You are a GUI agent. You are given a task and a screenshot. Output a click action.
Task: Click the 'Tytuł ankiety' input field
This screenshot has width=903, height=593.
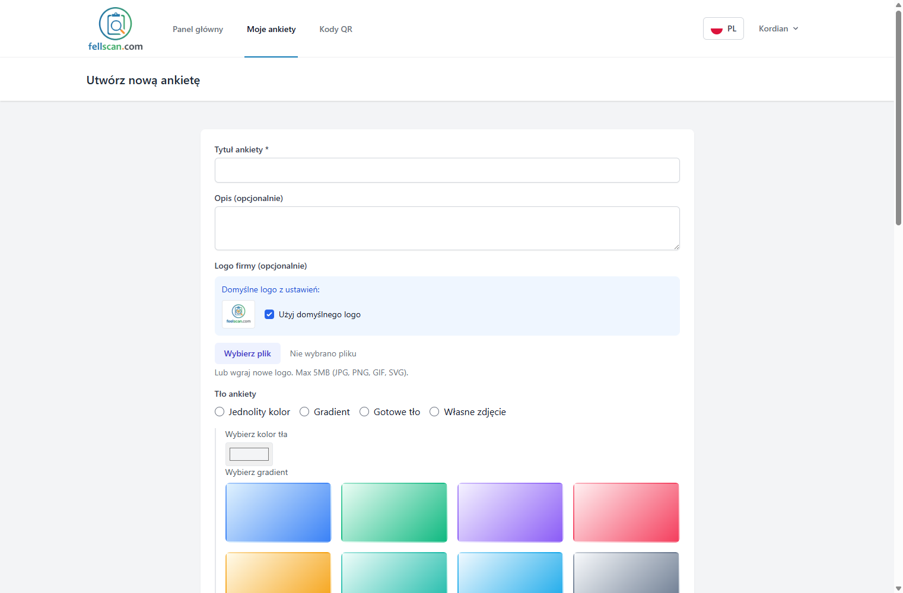pyautogui.click(x=447, y=170)
